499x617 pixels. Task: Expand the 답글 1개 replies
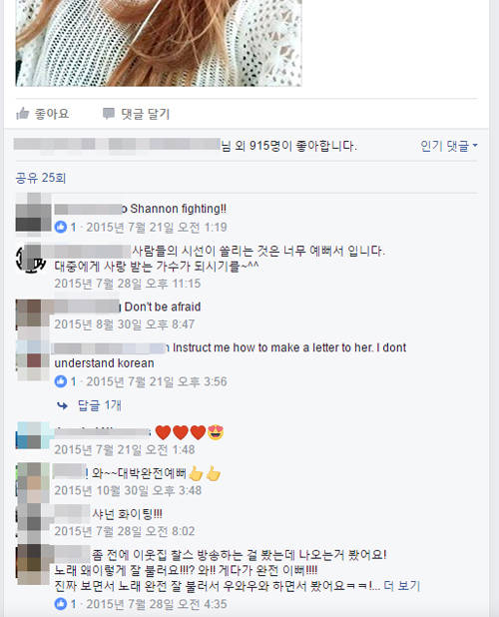click(100, 405)
